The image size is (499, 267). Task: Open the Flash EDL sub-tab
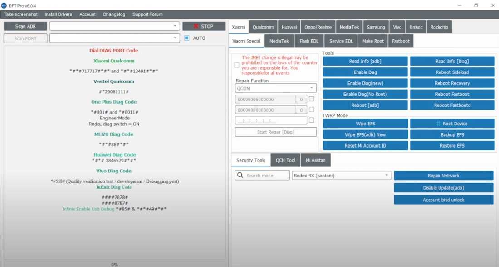coord(308,41)
